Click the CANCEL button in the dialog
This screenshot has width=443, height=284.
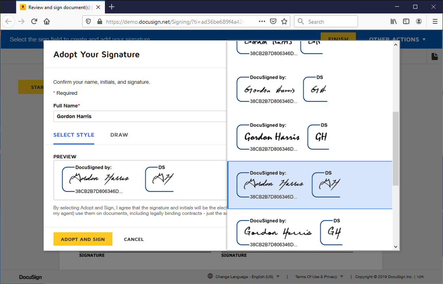(134, 239)
